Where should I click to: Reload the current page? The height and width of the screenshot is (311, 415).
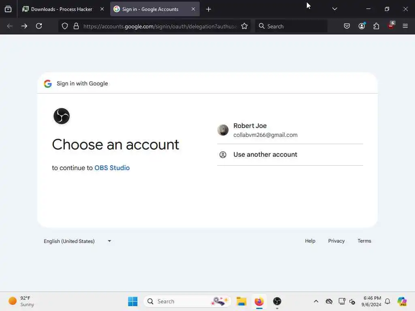tap(39, 26)
